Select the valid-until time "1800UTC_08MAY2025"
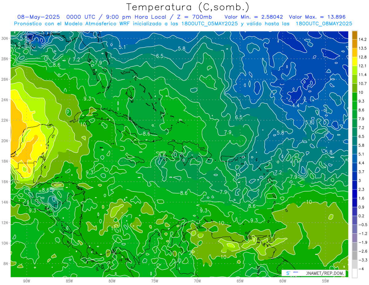Screen dimensions: 369x285 [x=324, y=24]
